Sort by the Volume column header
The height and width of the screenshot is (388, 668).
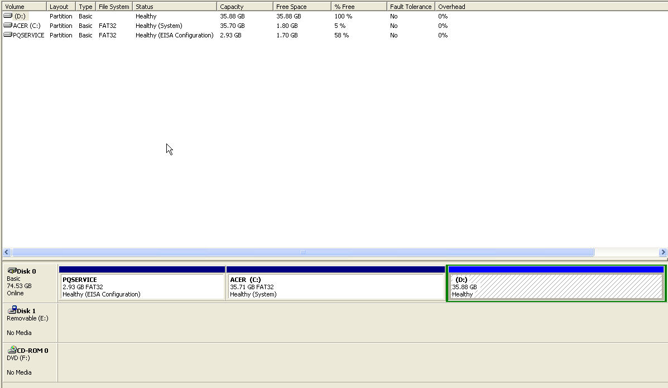click(x=25, y=6)
